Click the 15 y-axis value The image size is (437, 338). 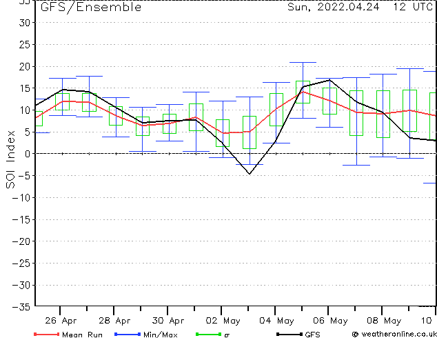coord(25,88)
